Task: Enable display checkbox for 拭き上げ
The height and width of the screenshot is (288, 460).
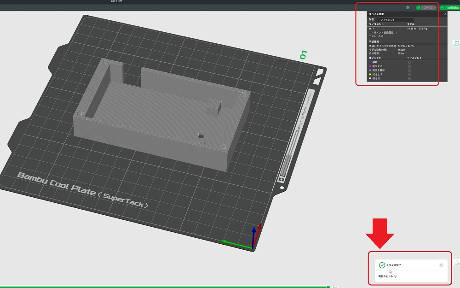Action: (x=409, y=75)
